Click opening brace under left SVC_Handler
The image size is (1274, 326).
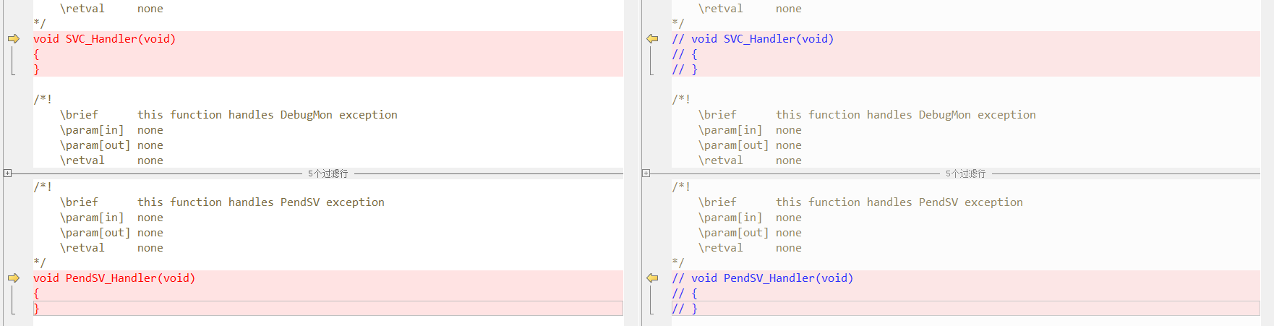pyautogui.click(x=36, y=54)
